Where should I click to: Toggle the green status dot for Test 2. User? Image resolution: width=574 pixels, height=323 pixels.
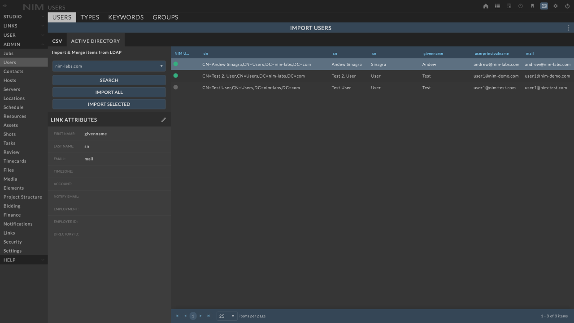[x=176, y=76]
